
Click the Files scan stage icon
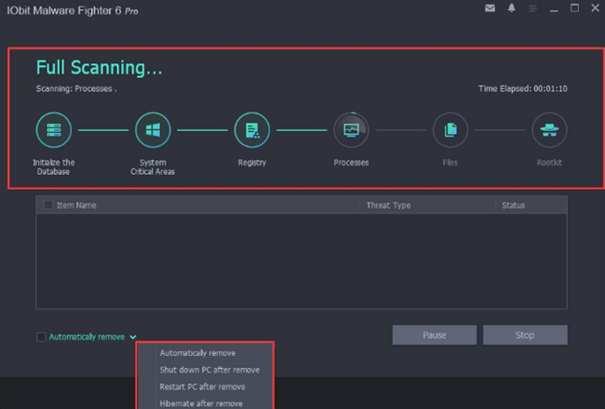coord(450,130)
